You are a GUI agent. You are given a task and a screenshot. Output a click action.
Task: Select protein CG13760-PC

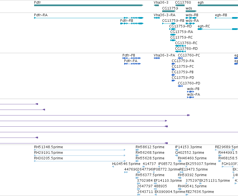[x=180, y=58]
